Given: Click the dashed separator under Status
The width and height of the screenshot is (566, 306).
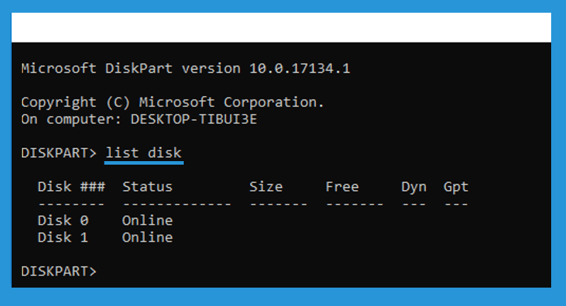Looking at the screenshot, I should click(x=177, y=204).
